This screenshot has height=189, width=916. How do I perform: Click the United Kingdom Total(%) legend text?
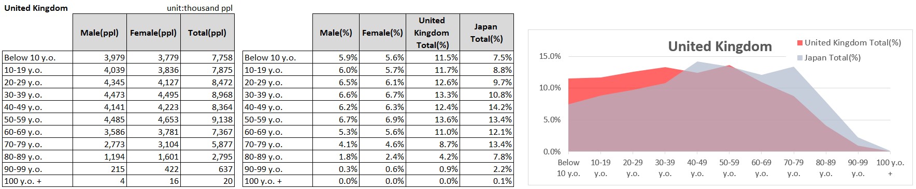coord(853,43)
